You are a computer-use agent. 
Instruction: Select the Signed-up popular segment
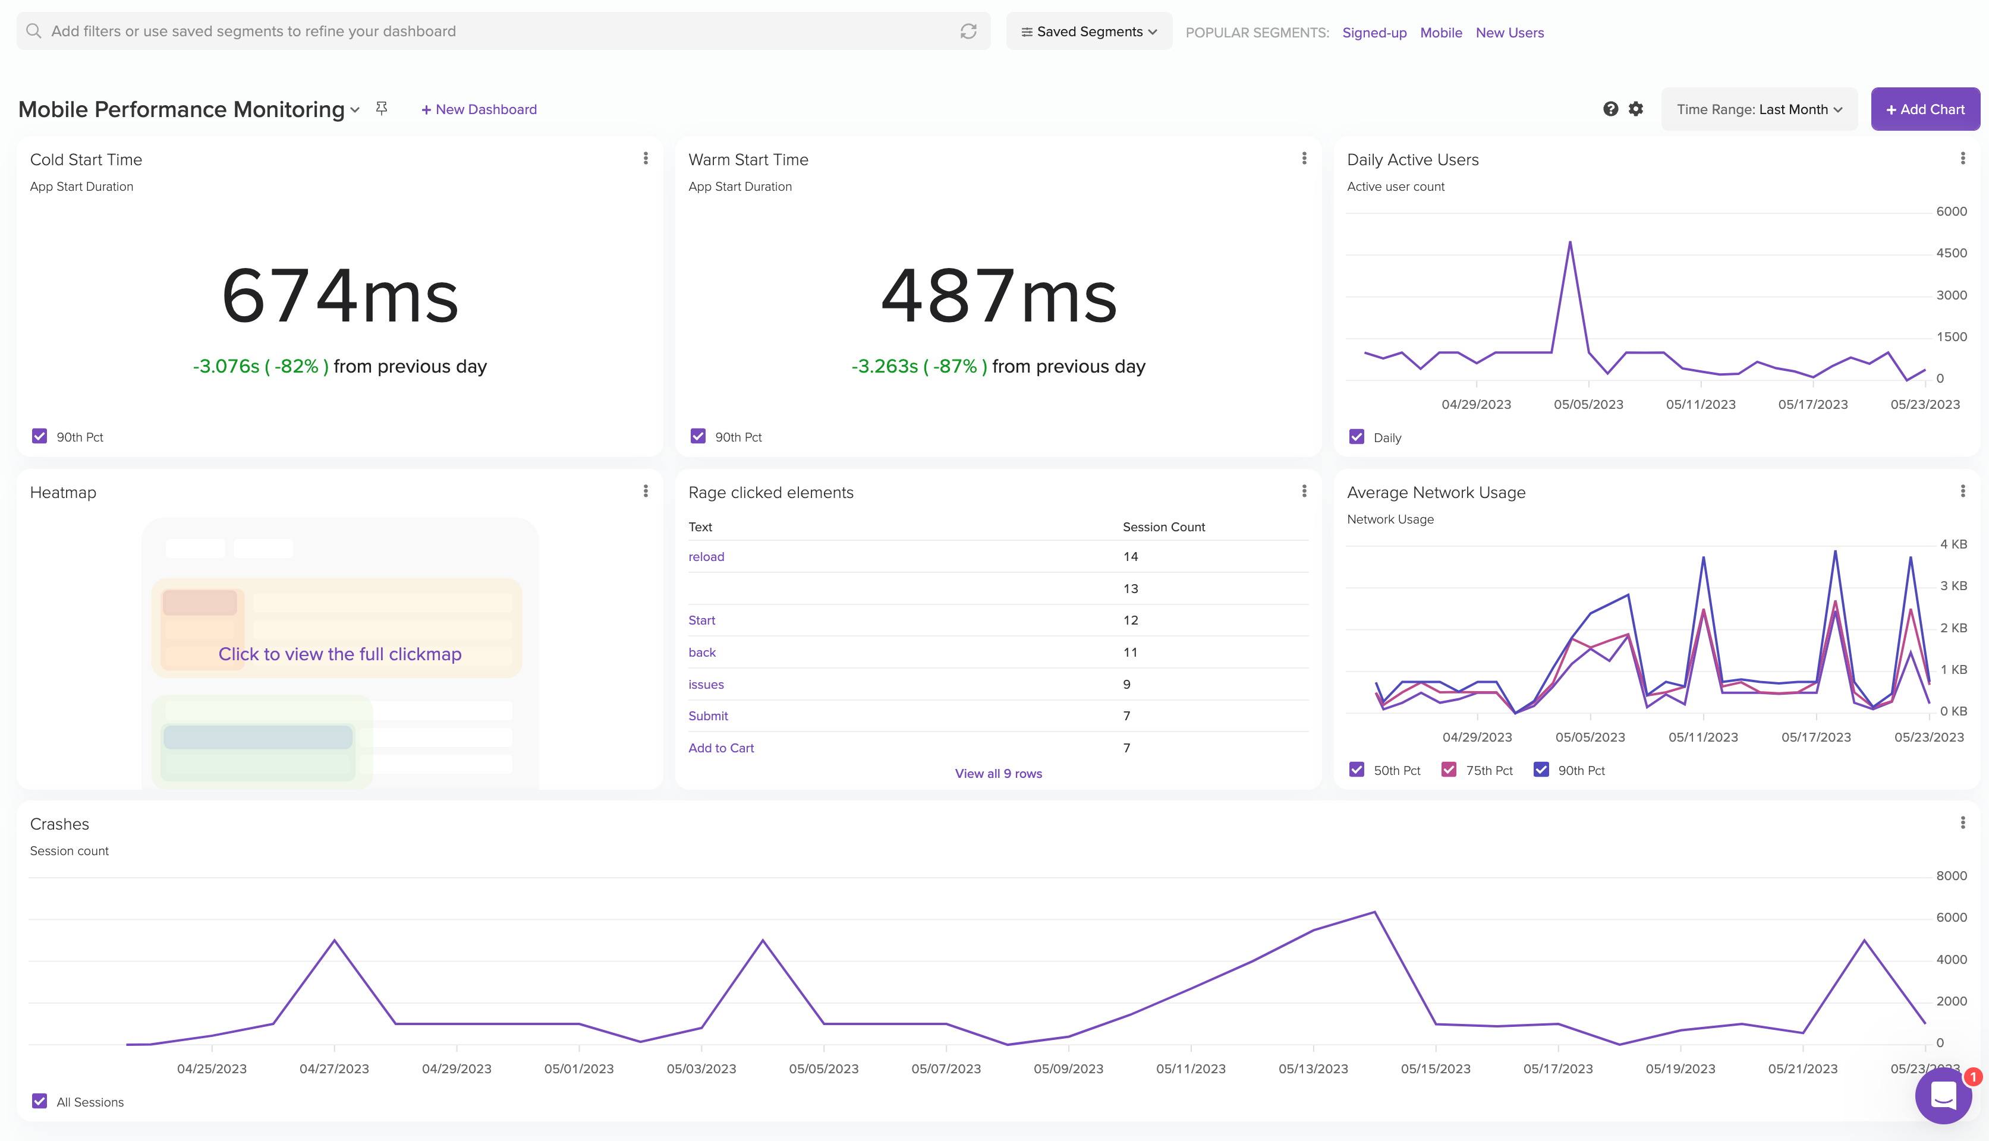(x=1374, y=32)
